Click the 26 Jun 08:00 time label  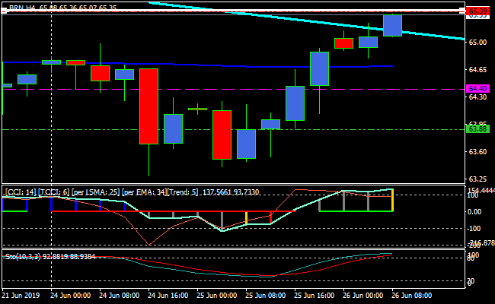pos(410,295)
